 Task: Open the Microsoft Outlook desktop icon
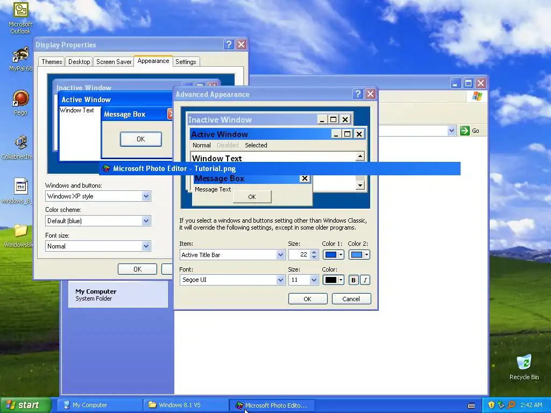20,18
